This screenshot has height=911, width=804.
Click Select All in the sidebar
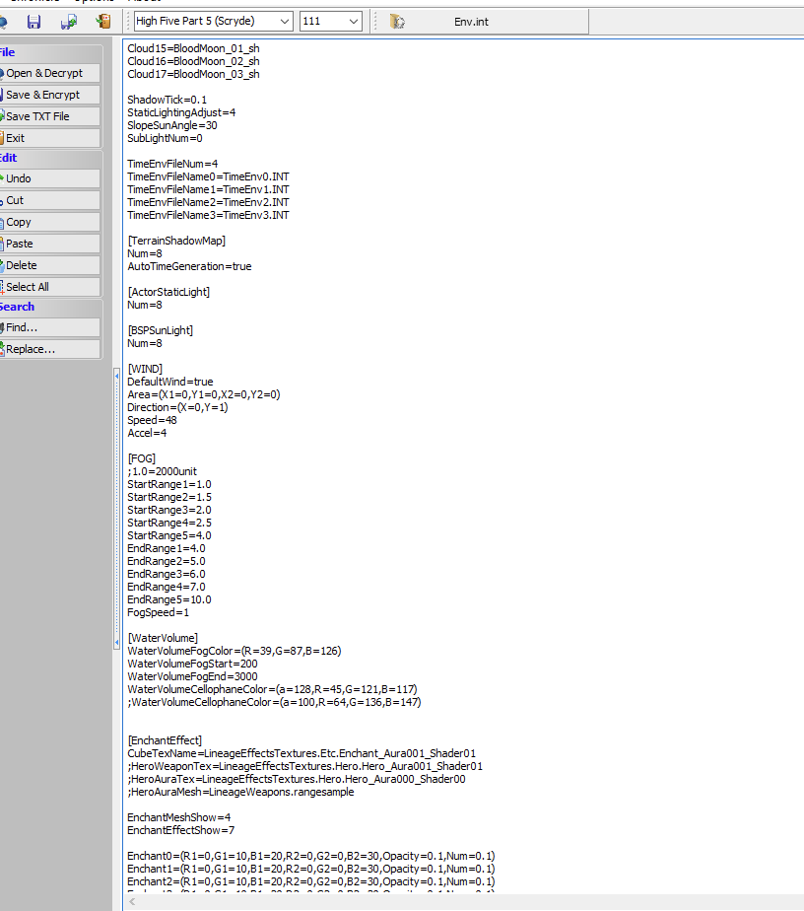click(49, 287)
